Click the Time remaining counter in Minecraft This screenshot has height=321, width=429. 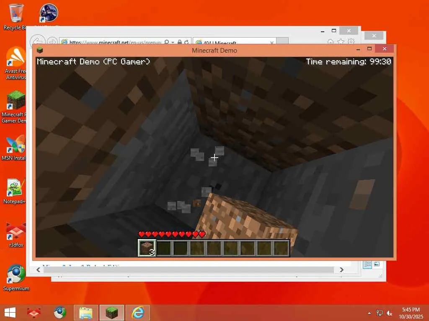click(x=349, y=62)
